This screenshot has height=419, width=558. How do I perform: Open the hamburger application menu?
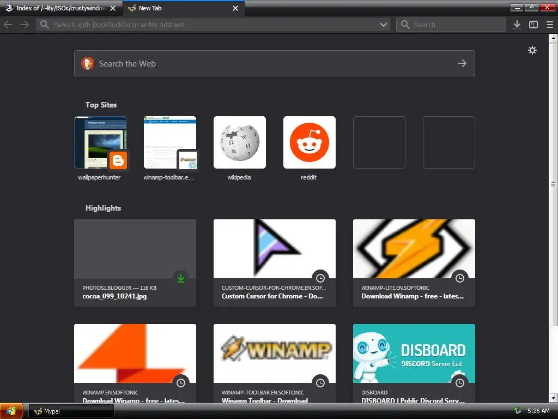[549, 25]
